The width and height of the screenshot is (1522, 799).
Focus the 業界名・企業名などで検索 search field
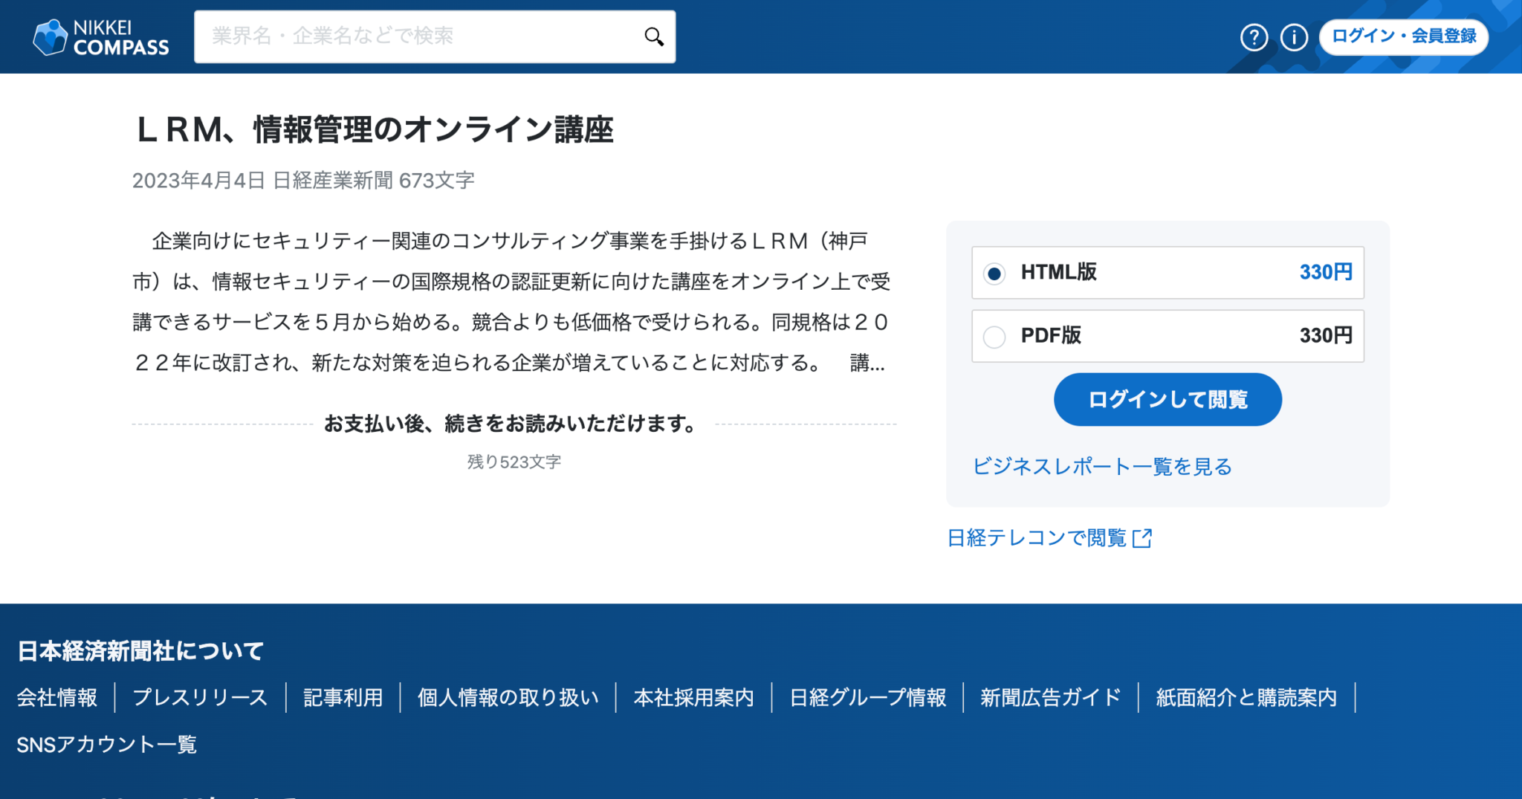point(435,36)
